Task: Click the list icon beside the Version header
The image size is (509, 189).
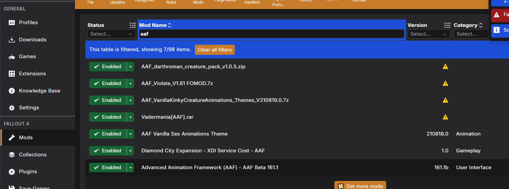Action: [447, 25]
